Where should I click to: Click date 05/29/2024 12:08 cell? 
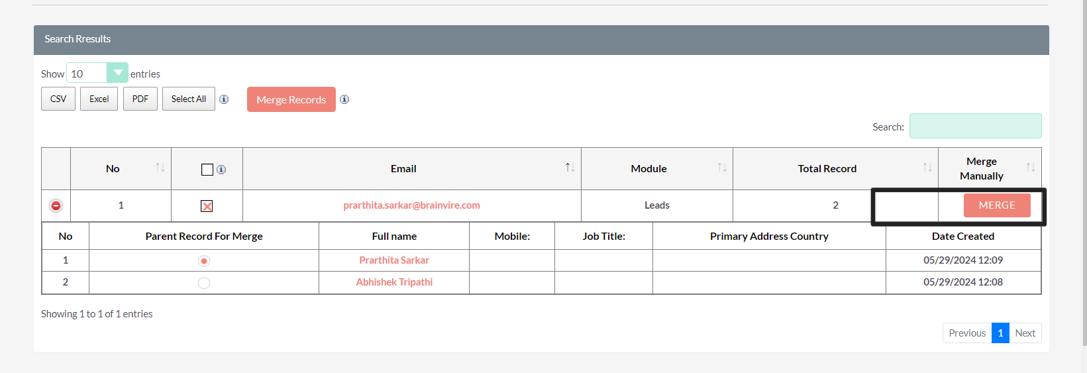[x=963, y=282]
